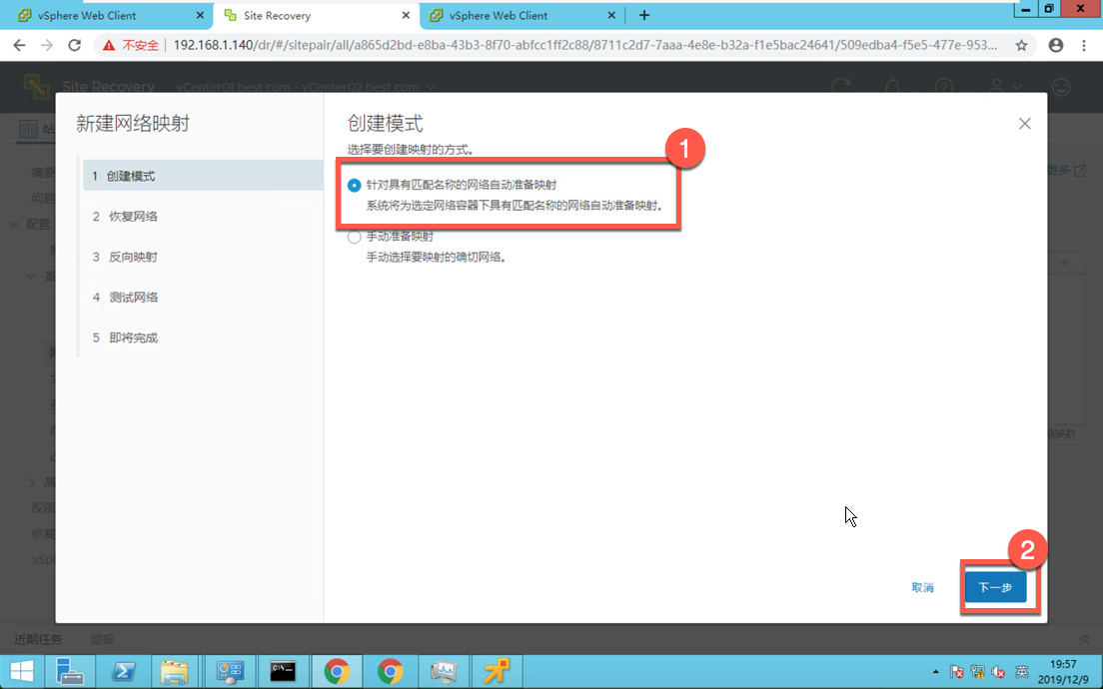
Task: Open the 近期任务 panel tab
Action: point(38,639)
